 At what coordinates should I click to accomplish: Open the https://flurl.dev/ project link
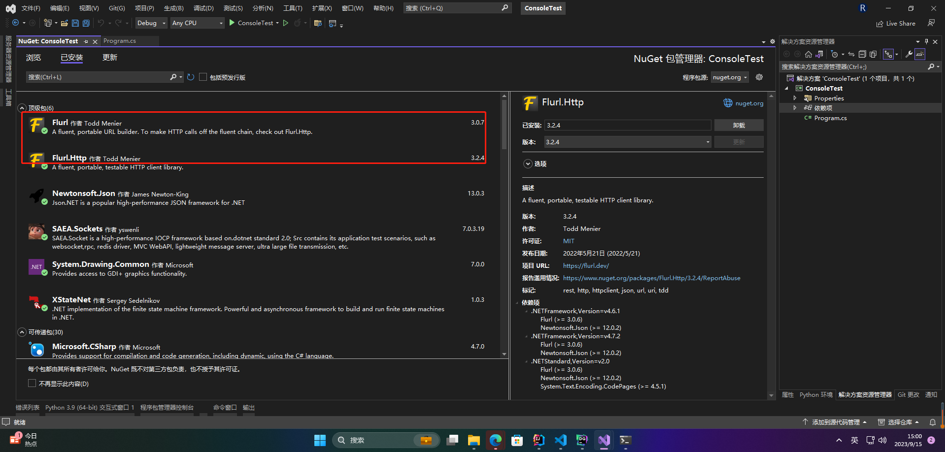[586, 265]
